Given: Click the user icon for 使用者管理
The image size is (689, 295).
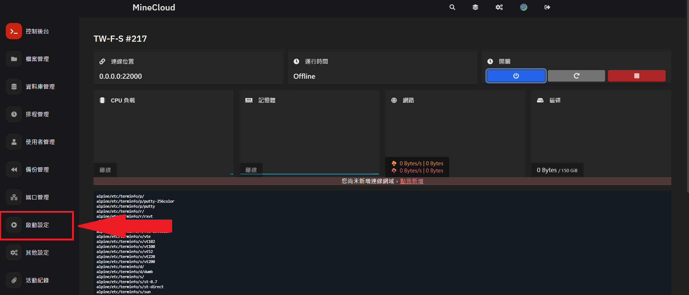Looking at the screenshot, I should 14,142.
